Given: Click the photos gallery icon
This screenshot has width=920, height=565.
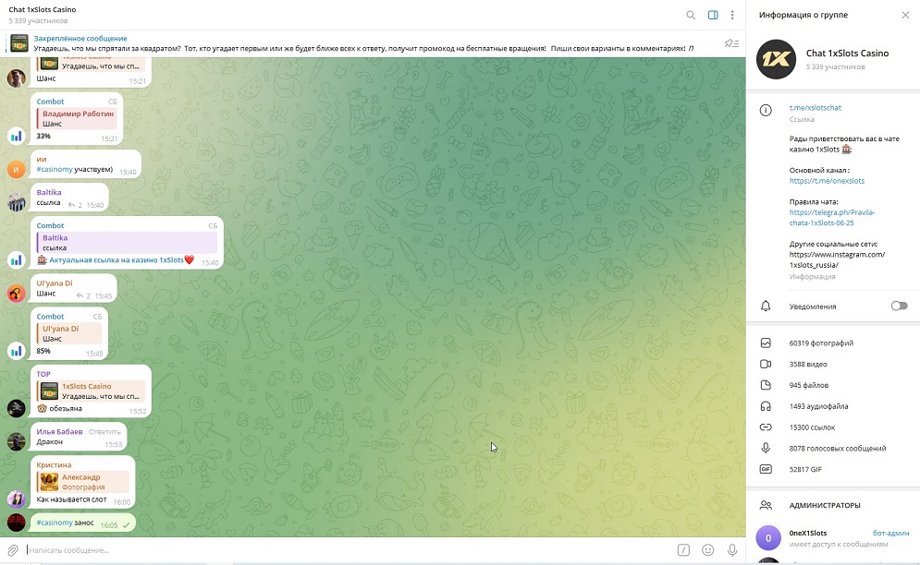Looking at the screenshot, I should pyautogui.click(x=766, y=343).
